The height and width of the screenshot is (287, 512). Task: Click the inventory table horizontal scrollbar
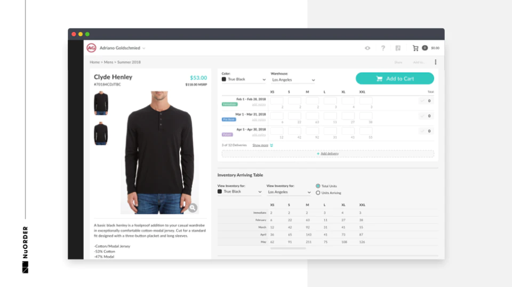(288, 248)
